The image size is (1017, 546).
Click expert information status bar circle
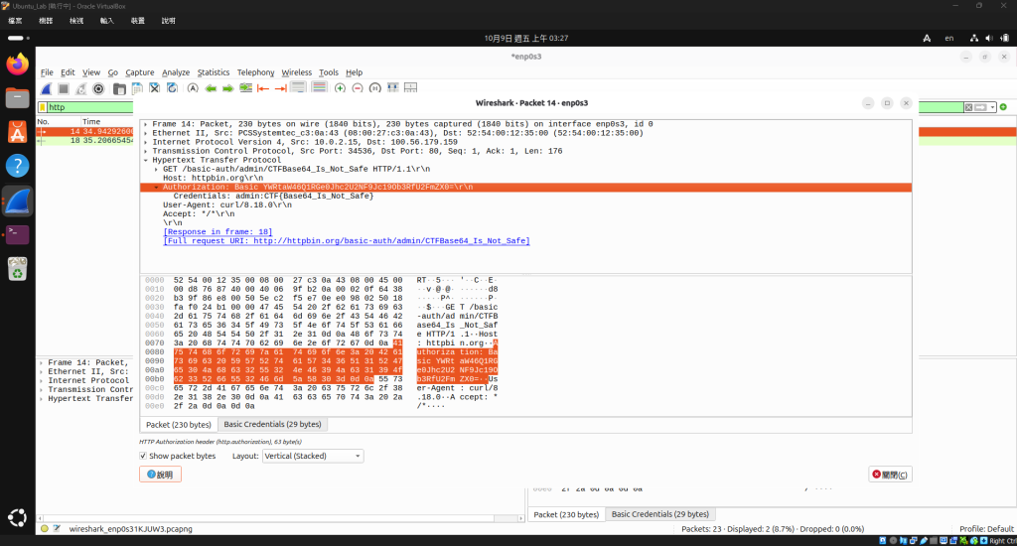pyautogui.click(x=44, y=529)
